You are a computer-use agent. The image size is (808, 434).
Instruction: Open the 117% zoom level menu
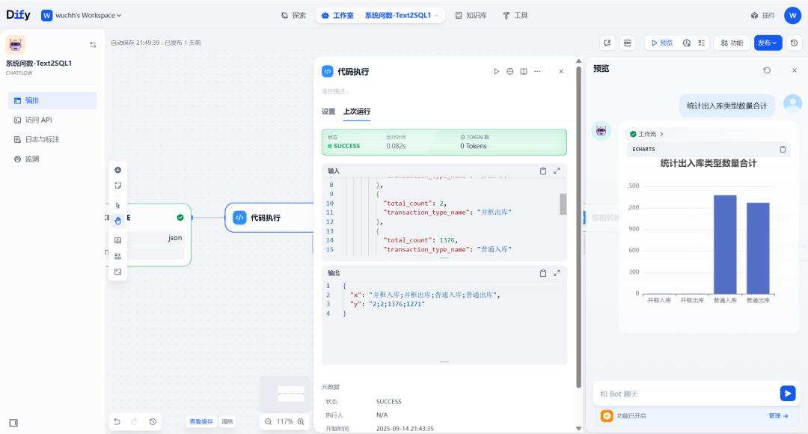(285, 421)
